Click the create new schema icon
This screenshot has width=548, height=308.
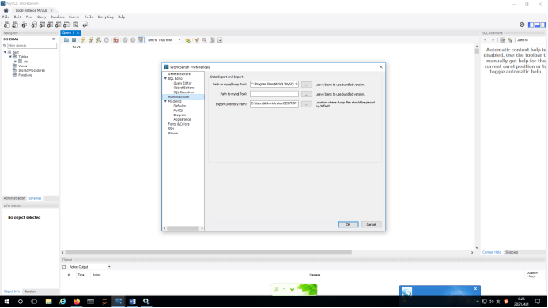(34, 24)
